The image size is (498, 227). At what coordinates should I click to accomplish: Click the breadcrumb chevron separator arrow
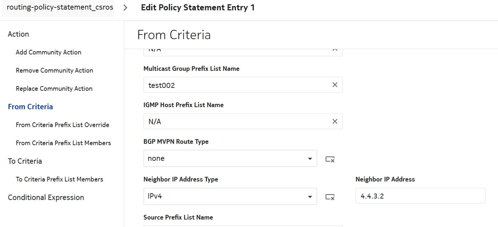point(125,8)
